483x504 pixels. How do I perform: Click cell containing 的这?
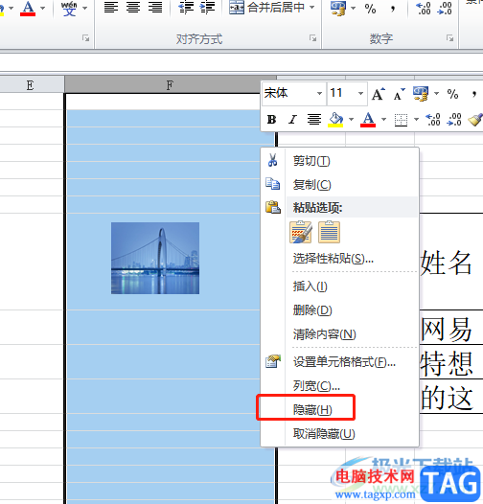[x=450, y=397]
